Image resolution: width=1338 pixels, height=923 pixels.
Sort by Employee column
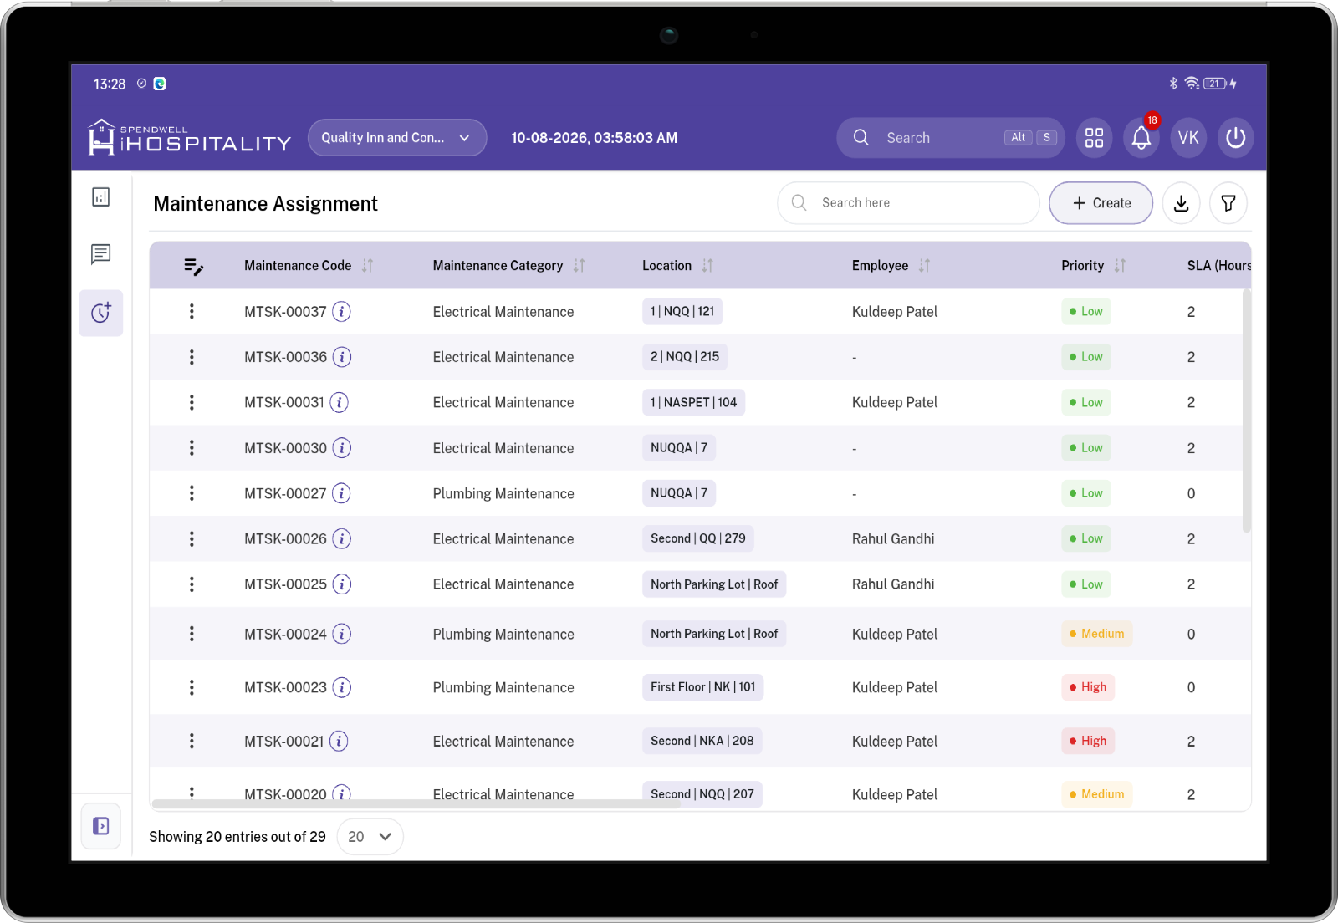tap(924, 266)
